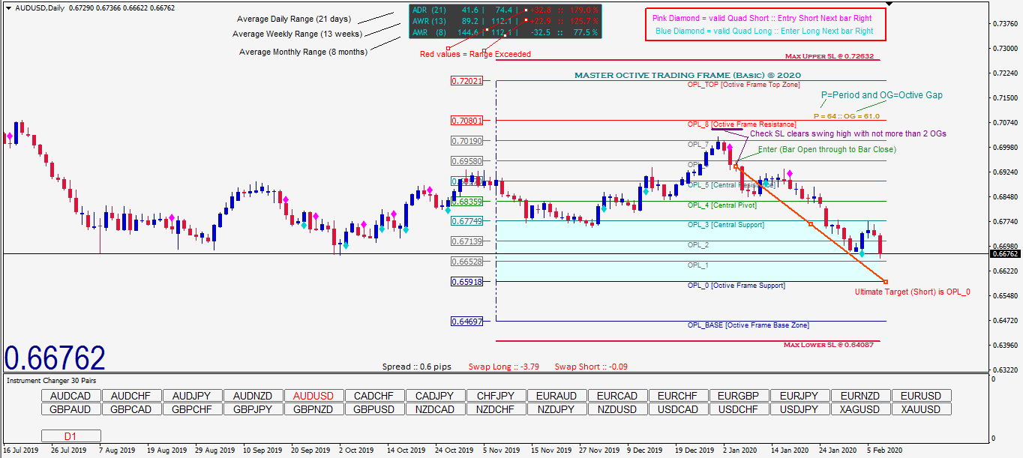Load gold XAUUSD chart

click(921, 409)
